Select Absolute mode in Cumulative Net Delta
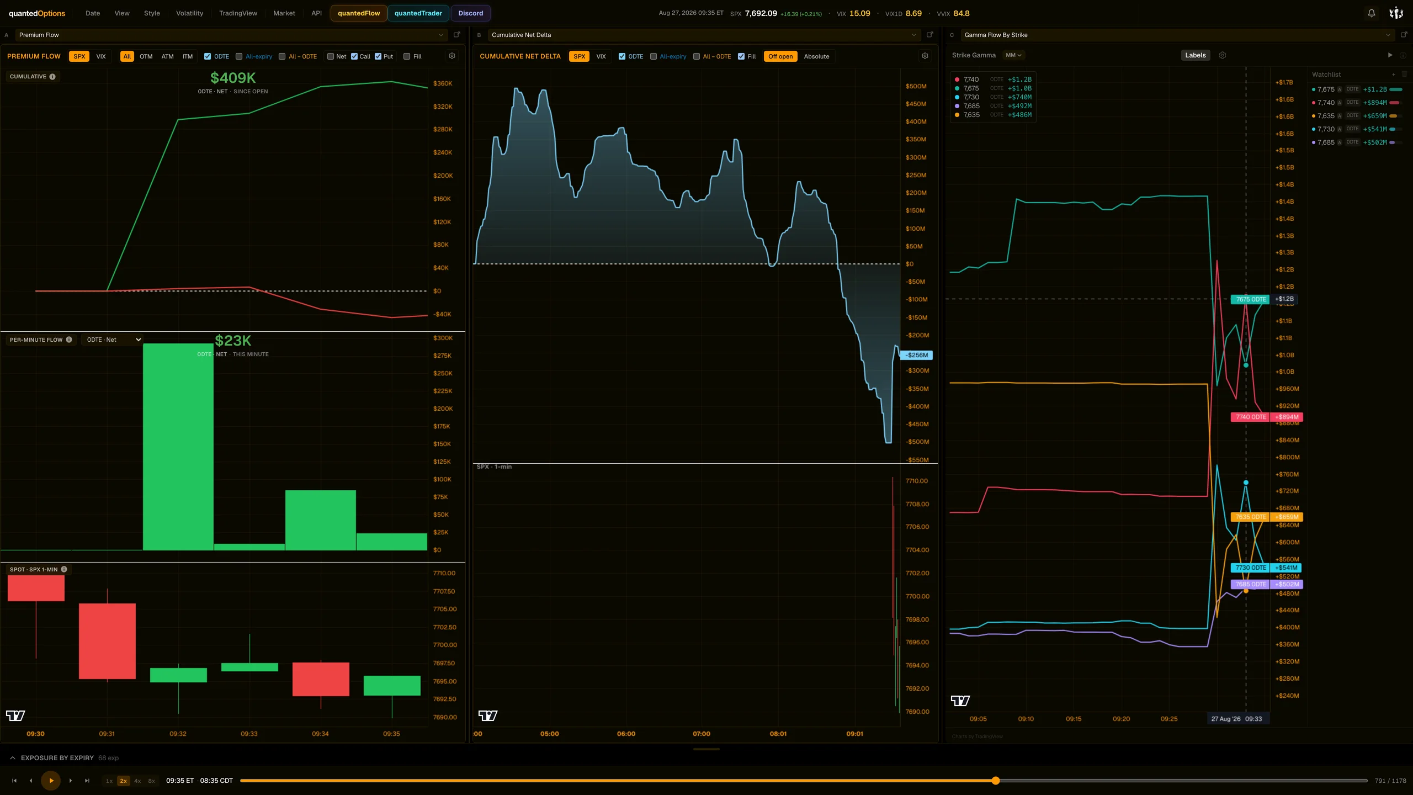 (816, 56)
